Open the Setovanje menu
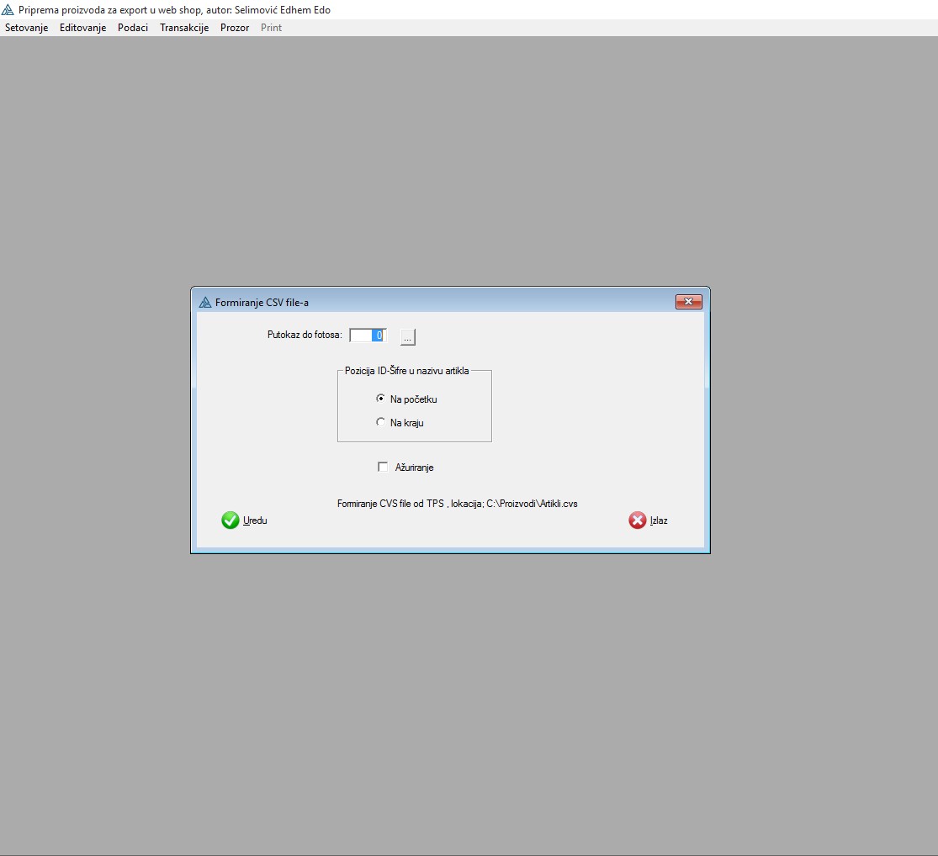This screenshot has height=856, width=938. pos(27,28)
